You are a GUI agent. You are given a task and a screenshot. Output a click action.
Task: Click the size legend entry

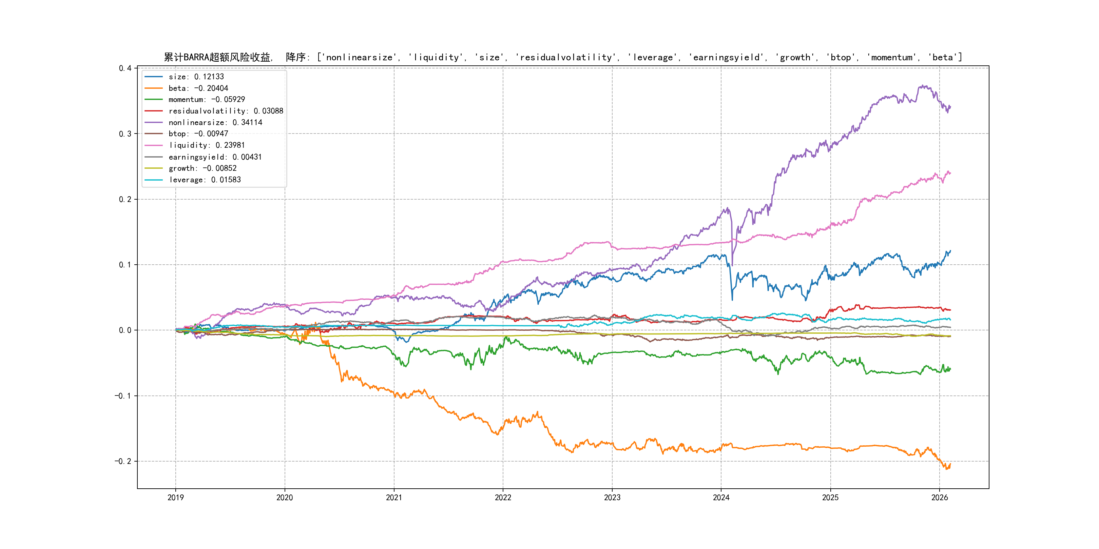click(196, 77)
